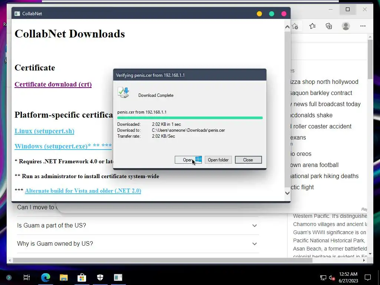
Task: Select 'mcdonalds shake' trending search
Action: [x=311, y=115]
